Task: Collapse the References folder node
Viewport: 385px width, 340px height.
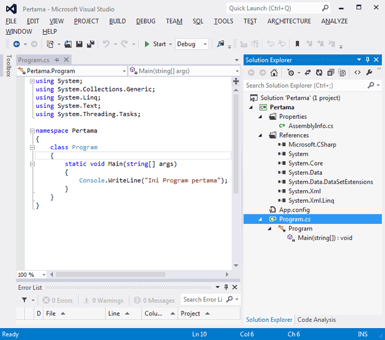Action: pos(260,135)
